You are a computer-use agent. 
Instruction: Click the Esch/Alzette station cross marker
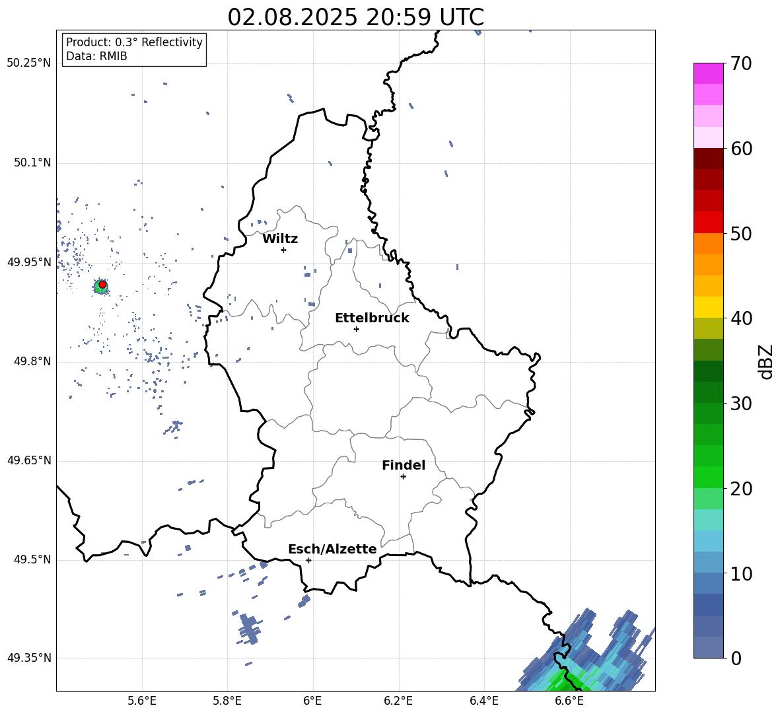coord(308,560)
